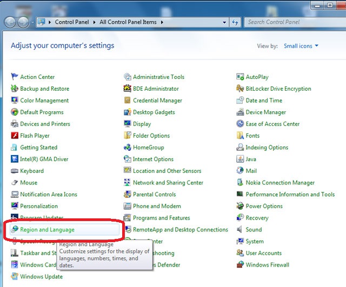Open Location and Other Sensors link

click(x=167, y=171)
